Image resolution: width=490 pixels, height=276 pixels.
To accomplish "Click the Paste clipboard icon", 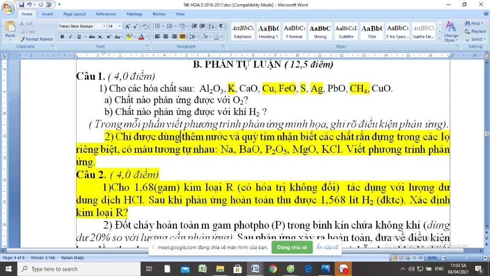I will click(10, 27).
